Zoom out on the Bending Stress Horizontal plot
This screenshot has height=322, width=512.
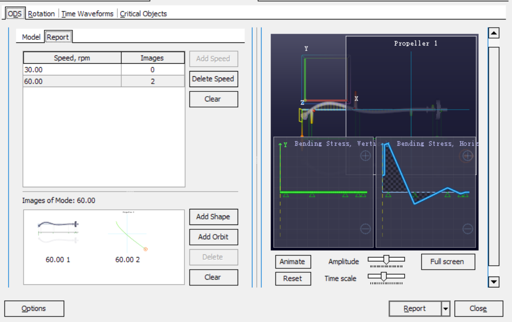click(468, 229)
